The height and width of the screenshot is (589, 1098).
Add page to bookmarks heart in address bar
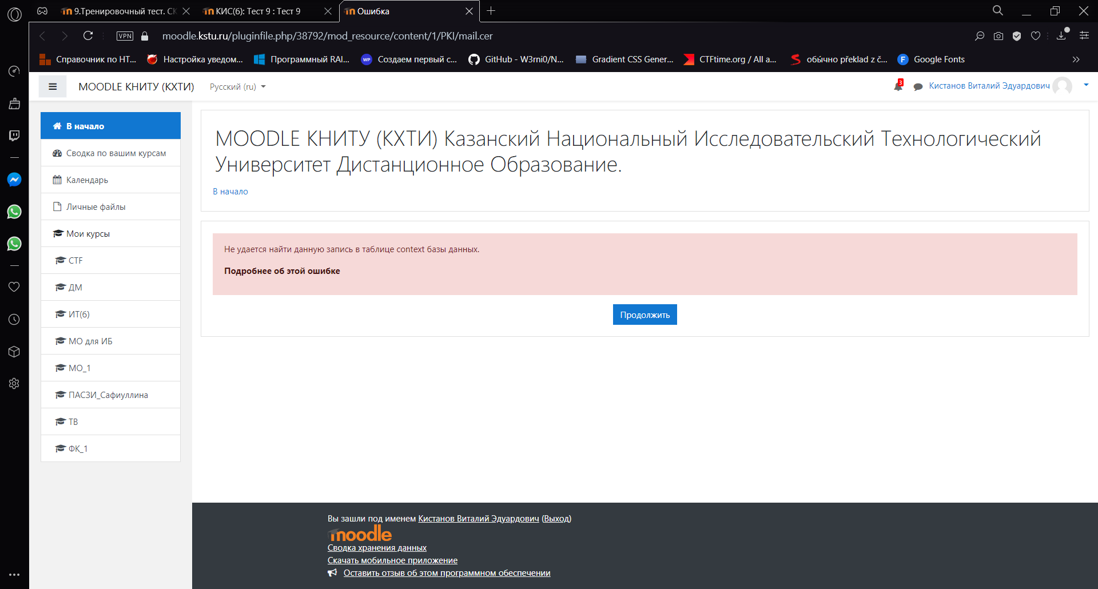[1036, 36]
